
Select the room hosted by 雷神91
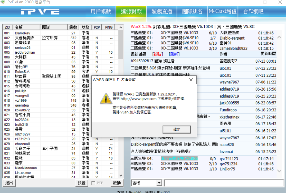pos(203,43)
